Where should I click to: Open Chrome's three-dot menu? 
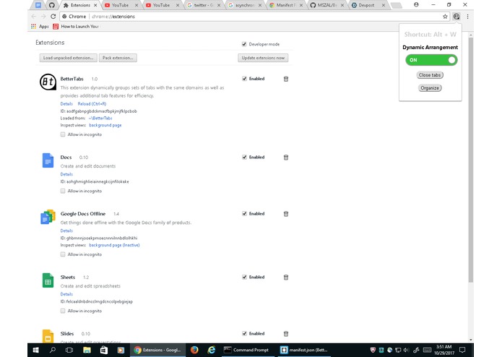(x=467, y=17)
